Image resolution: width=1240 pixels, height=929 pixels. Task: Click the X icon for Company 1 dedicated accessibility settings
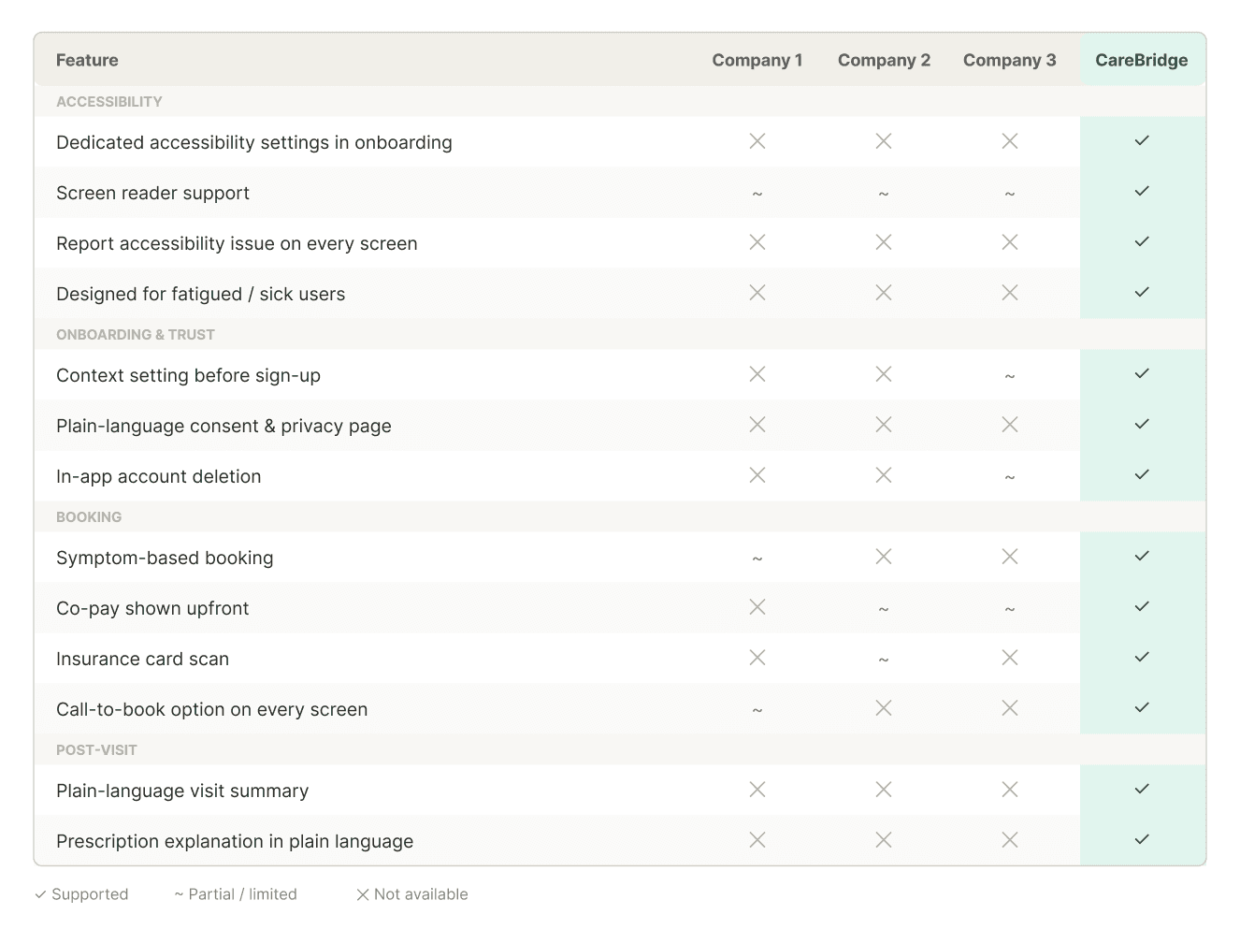pyautogui.click(x=757, y=141)
